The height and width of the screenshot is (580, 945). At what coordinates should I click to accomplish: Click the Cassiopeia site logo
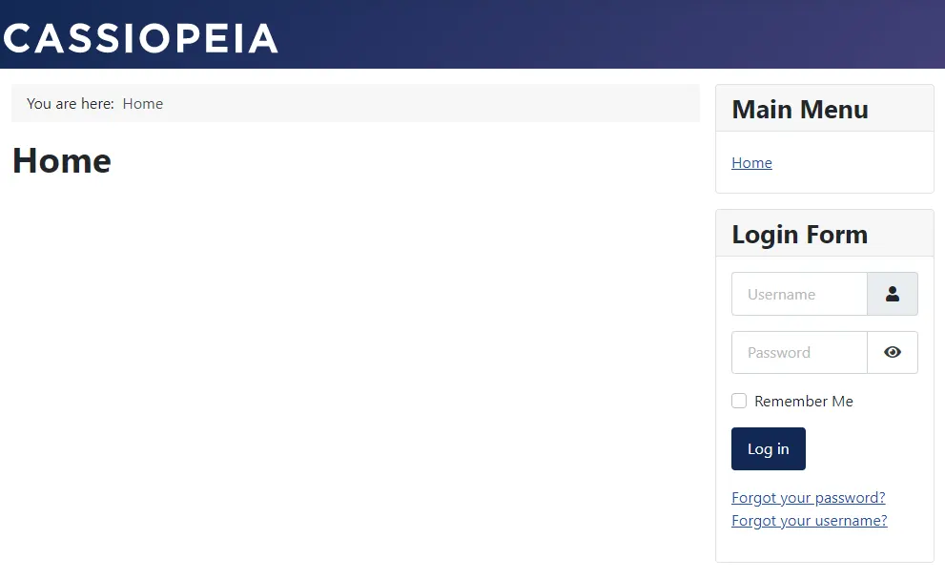click(140, 38)
